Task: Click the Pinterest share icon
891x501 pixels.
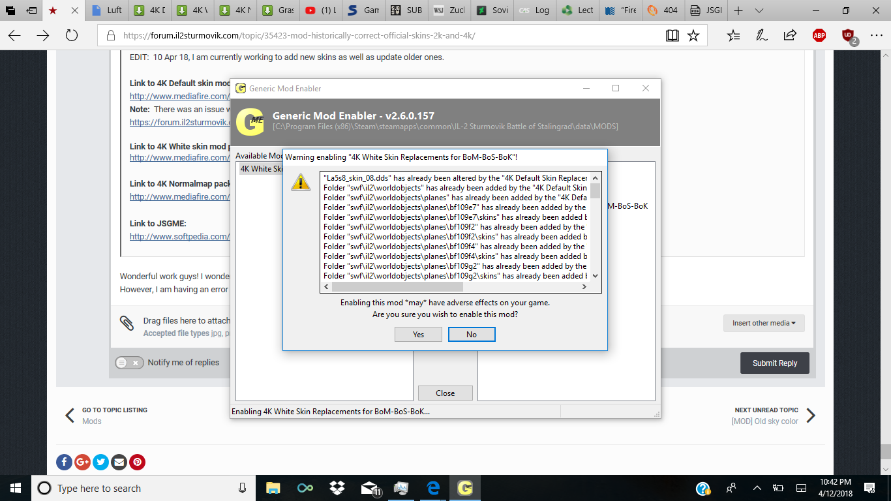Action: (x=137, y=462)
